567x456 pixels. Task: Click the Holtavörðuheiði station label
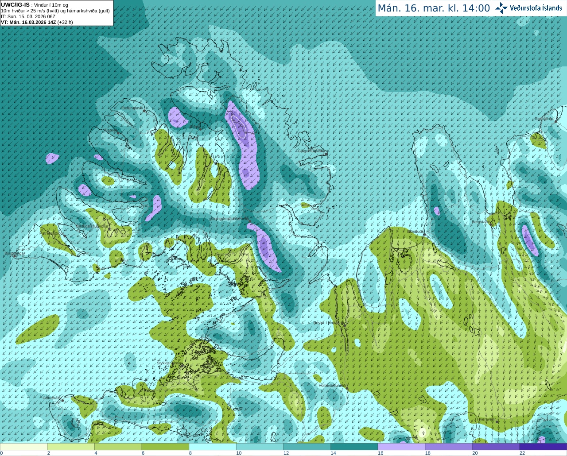(x=332, y=386)
